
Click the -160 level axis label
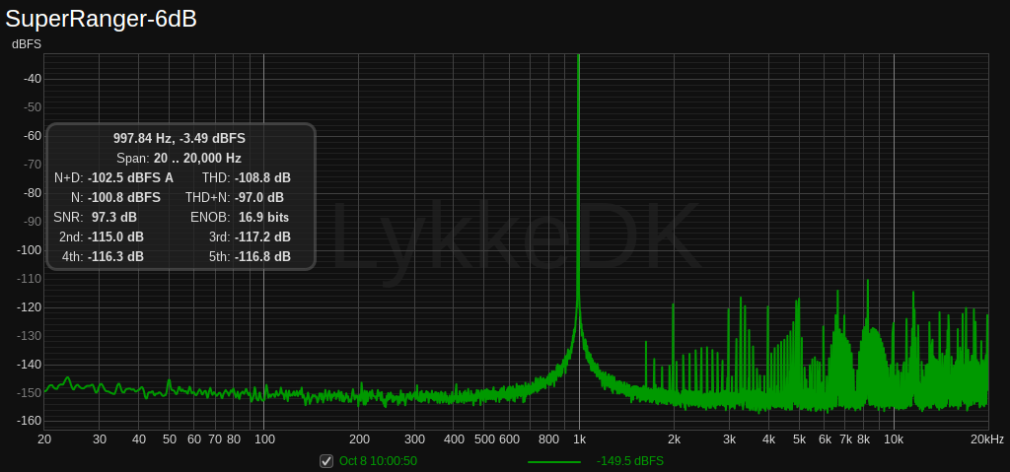pyautogui.click(x=30, y=421)
